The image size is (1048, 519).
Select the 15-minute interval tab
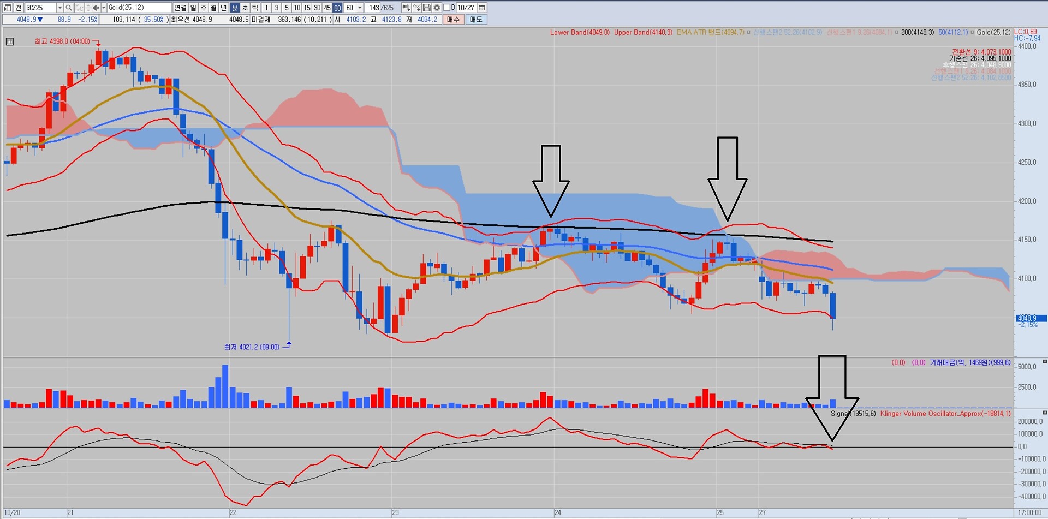tap(307, 8)
